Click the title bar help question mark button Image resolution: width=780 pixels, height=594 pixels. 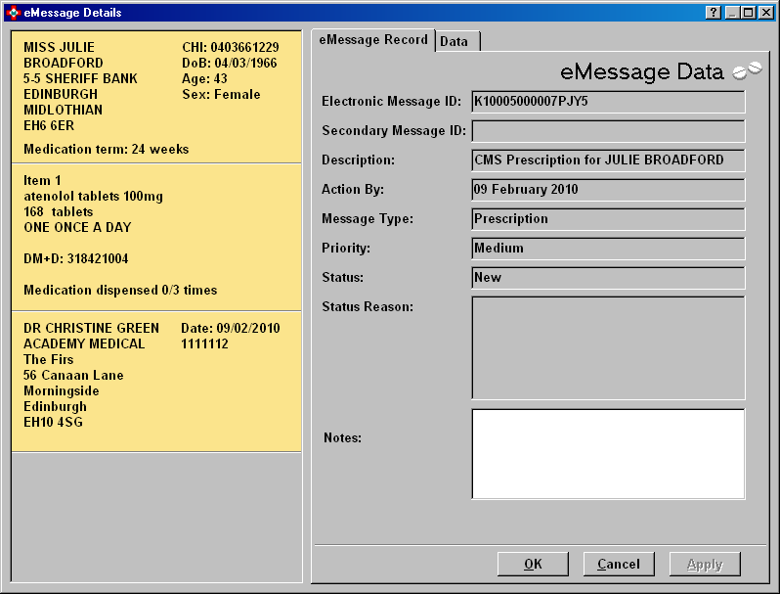713,13
